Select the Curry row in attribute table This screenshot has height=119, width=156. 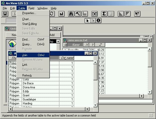[x=41, y=79]
